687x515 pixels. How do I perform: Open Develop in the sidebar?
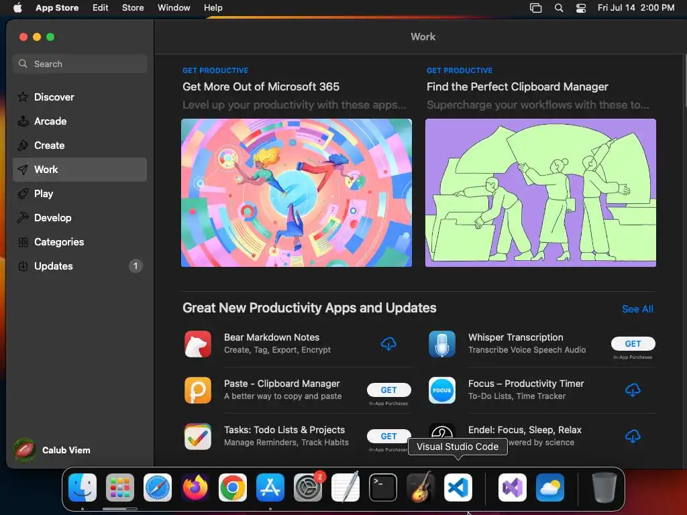(x=80, y=218)
